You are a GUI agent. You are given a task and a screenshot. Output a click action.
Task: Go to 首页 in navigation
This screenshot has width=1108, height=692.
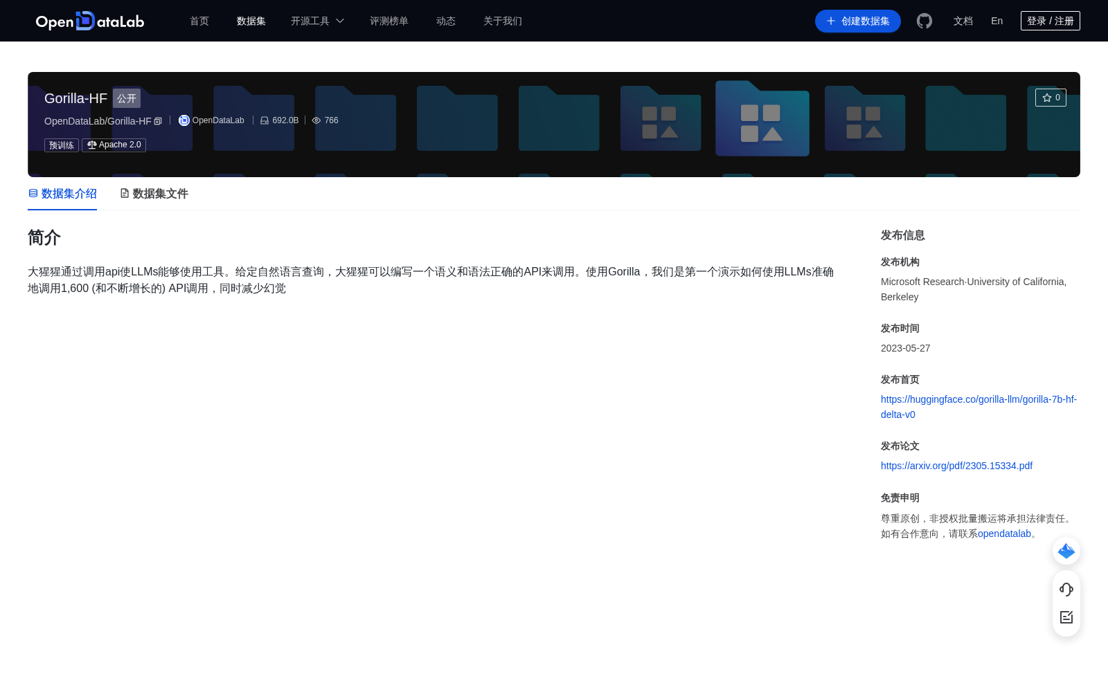coord(199,21)
